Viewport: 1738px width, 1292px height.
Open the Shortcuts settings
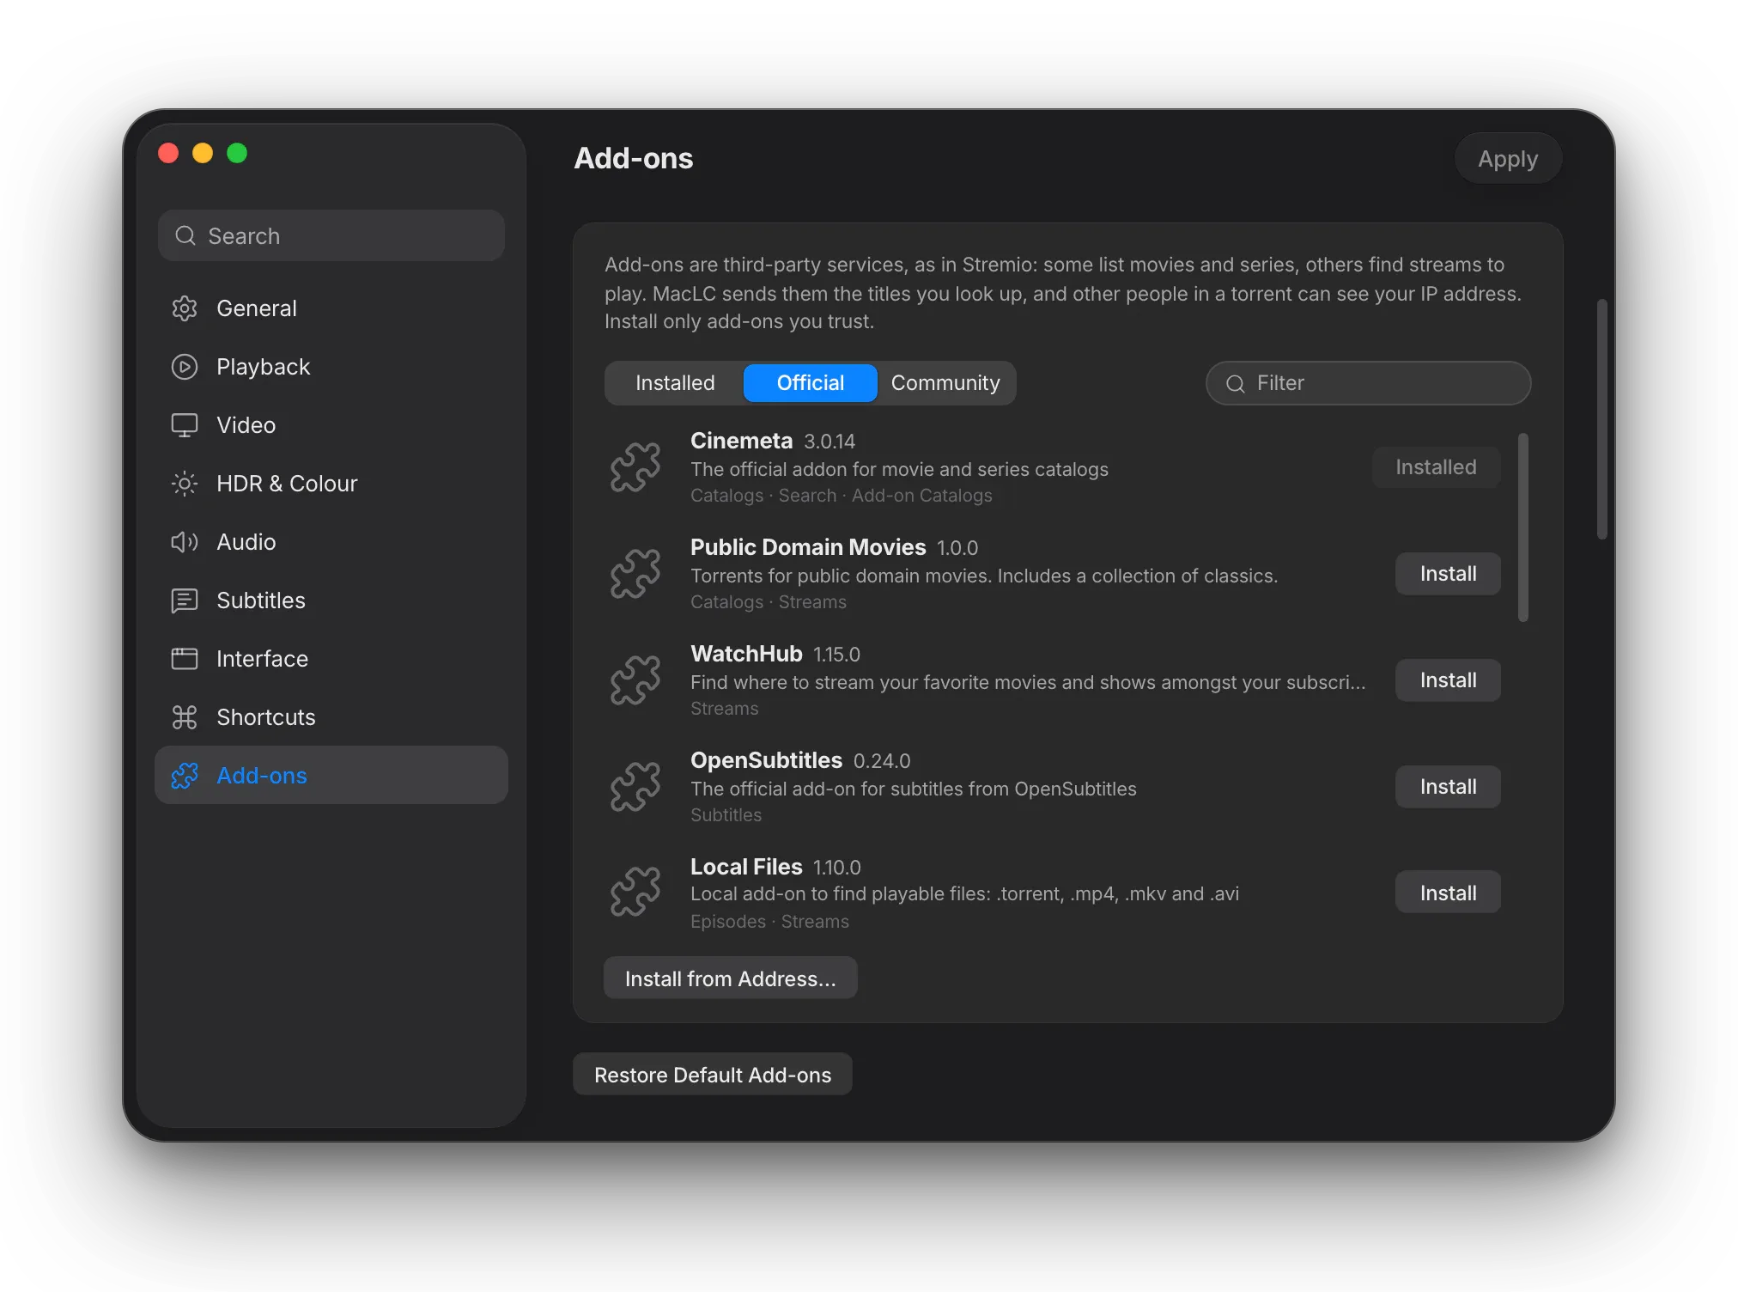pos(331,717)
